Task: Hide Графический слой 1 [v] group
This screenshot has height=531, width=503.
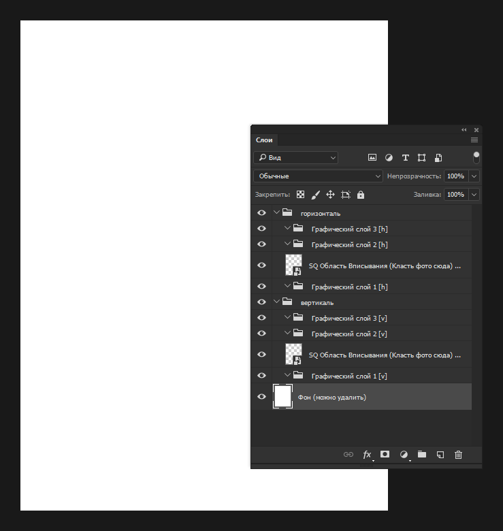Action: coord(261,376)
